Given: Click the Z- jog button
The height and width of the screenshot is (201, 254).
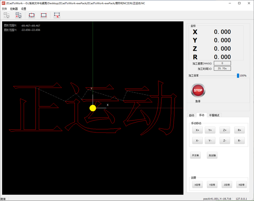Looking at the screenshot, I should pos(225,140).
